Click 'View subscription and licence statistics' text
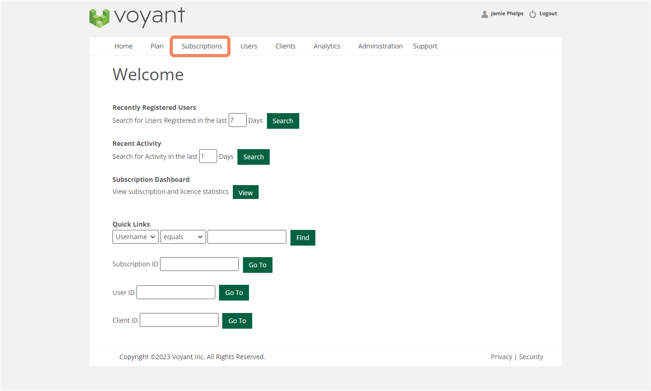This screenshot has width=651, height=391. (171, 192)
